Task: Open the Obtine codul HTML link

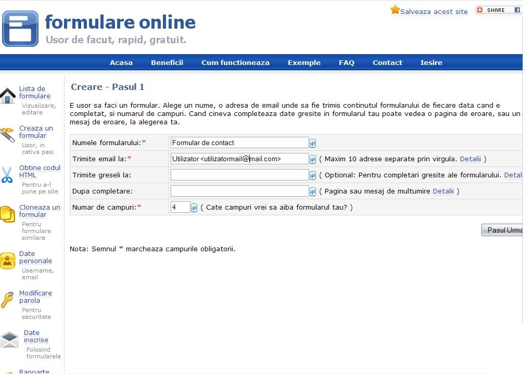Action: [40, 171]
